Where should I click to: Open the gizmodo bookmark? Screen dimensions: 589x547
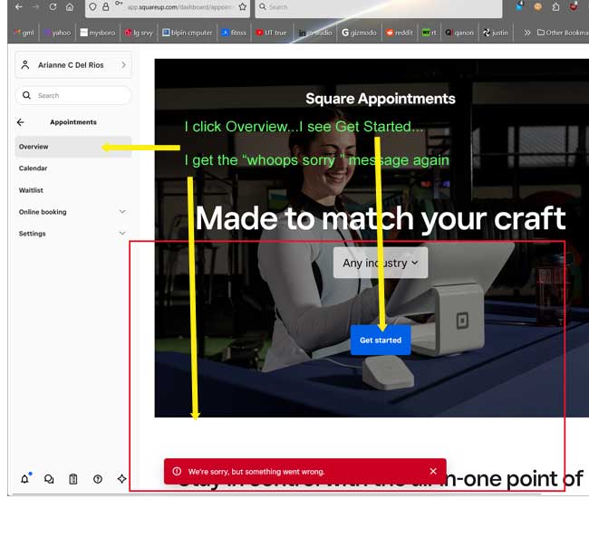click(x=359, y=33)
